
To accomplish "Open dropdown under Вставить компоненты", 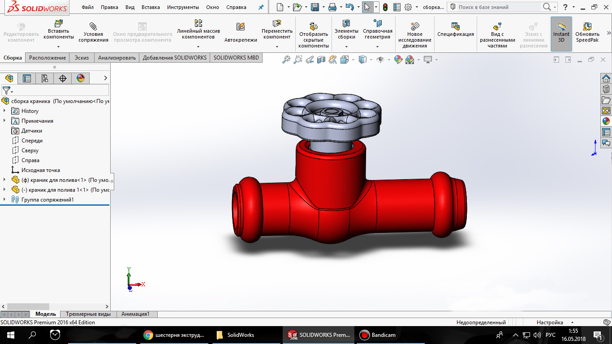I will [59, 46].
